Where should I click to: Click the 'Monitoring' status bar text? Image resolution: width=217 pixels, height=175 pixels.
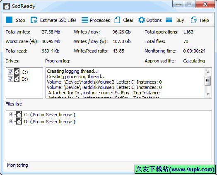pos(17,165)
